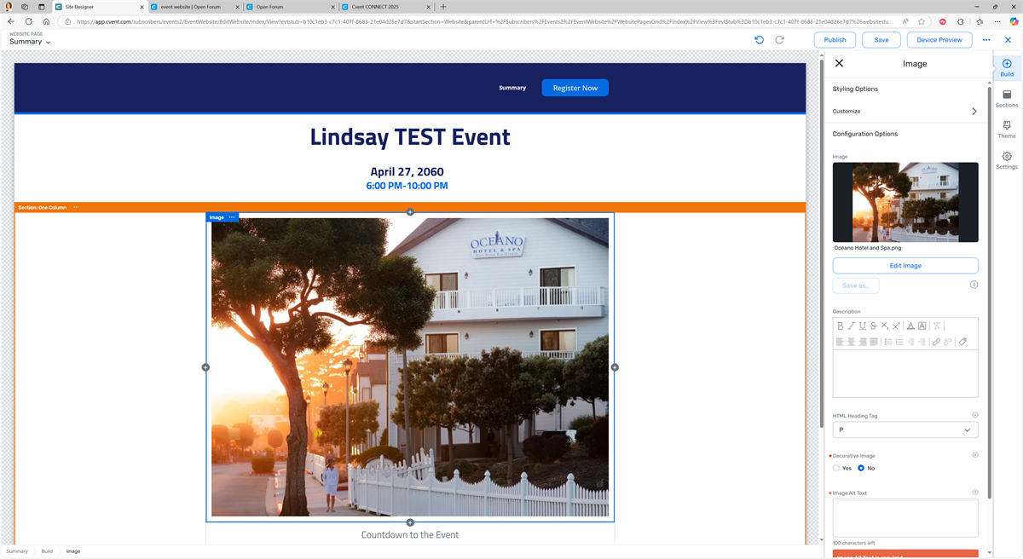
Task: Open text color picker in Description
Action: (910, 326)
